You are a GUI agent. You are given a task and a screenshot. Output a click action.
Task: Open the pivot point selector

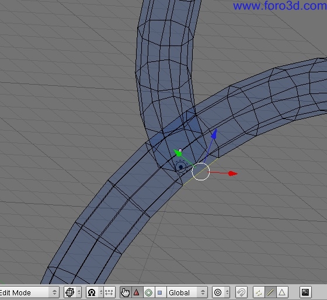tap(95, 292)
